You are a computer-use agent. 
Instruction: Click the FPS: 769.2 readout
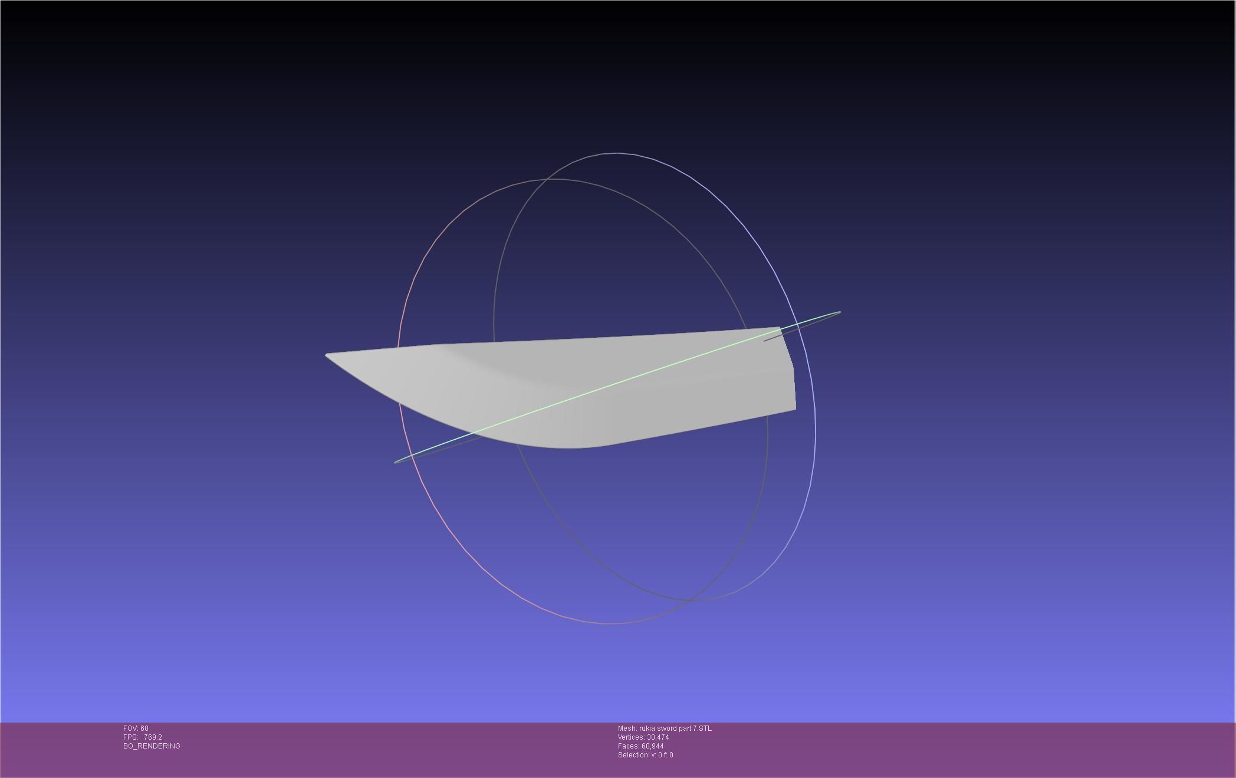pos(142,737)
